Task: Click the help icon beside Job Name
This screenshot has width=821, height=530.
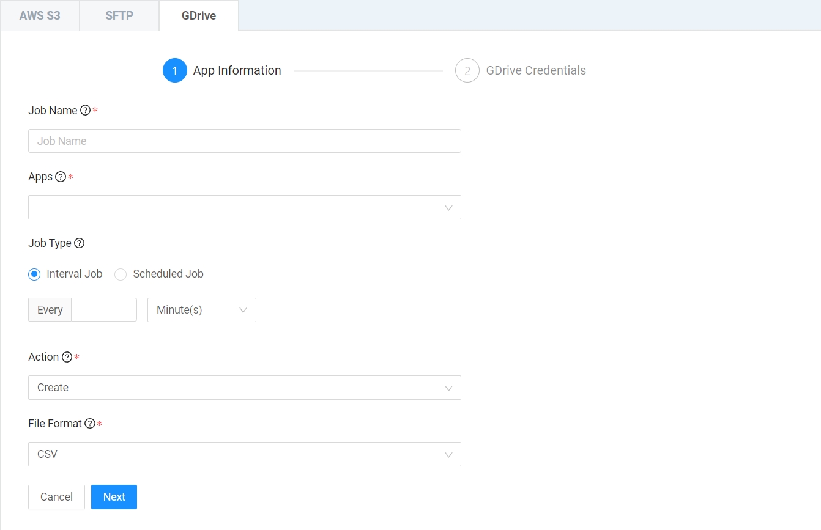Action: pyautogui.click(x=86, y=111)
